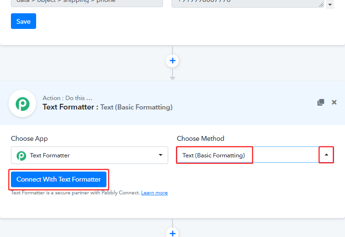Duplicate the Text Formatter action step
Screen dimensions: 345x237
pyautogui.click(x=321, y=102)
